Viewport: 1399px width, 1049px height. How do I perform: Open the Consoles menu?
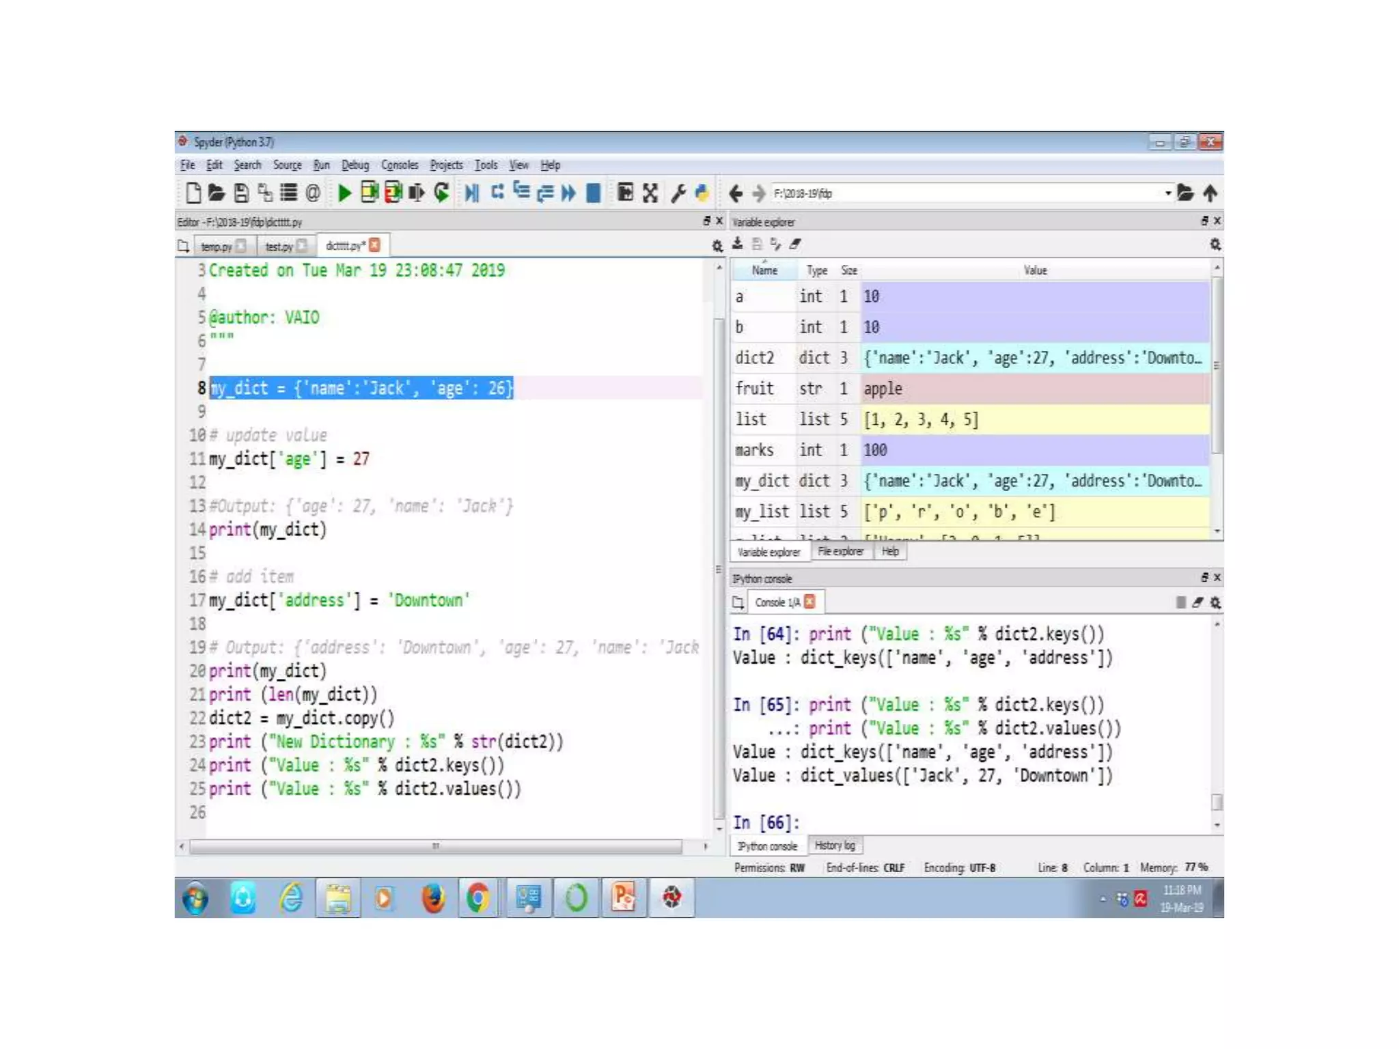coord(399,165)
